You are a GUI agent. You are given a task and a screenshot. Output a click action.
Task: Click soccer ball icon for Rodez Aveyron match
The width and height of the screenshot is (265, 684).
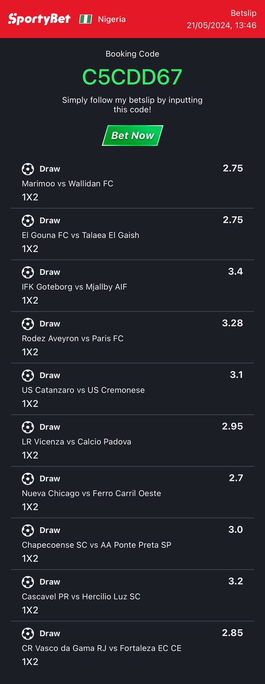[x=28, y=324]
